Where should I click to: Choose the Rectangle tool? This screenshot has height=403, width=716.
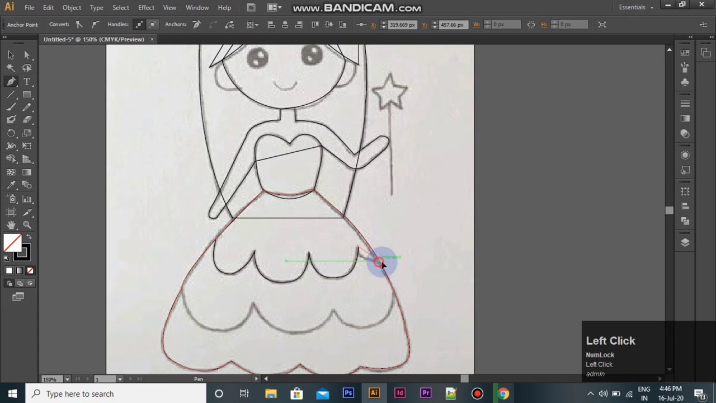pos(27,94)
